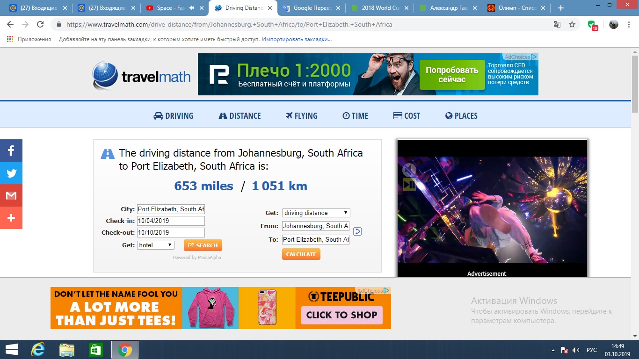Click the To city field
This screenshot has width=639, height=359.
pos(316,239)
